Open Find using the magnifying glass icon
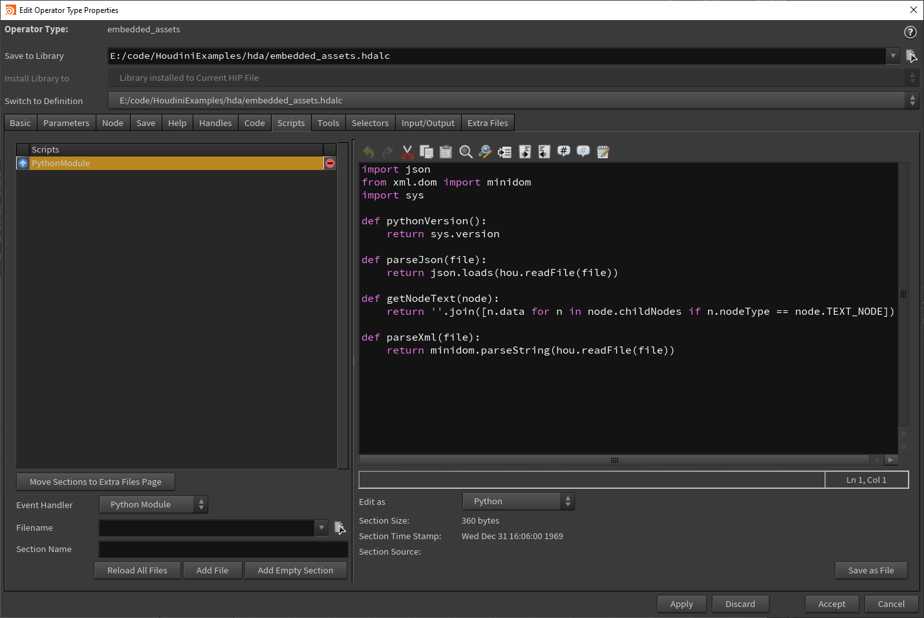The image size is (924, 618). coord(466,151)
